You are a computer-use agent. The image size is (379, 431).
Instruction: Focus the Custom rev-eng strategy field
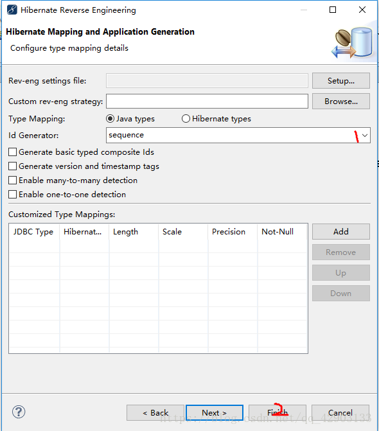(x=207, y=101)
